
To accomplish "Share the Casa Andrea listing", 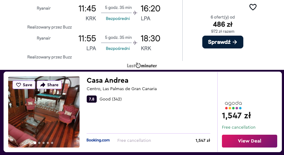I will point(49,85).
